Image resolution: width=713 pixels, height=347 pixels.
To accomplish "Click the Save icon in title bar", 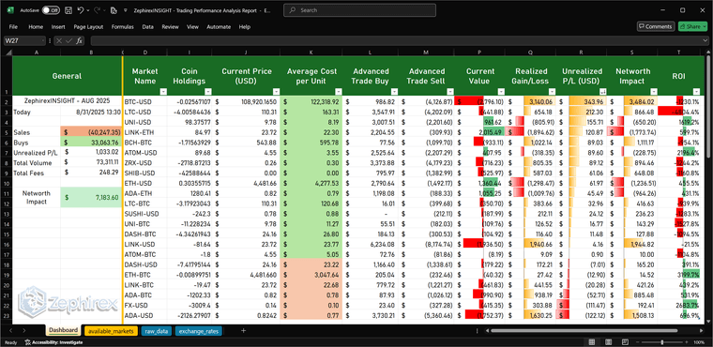I will 68,10.
